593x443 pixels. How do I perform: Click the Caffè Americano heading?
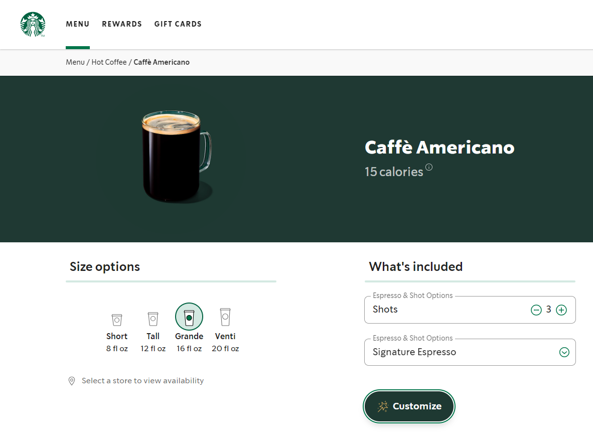(x=439, y=147)
